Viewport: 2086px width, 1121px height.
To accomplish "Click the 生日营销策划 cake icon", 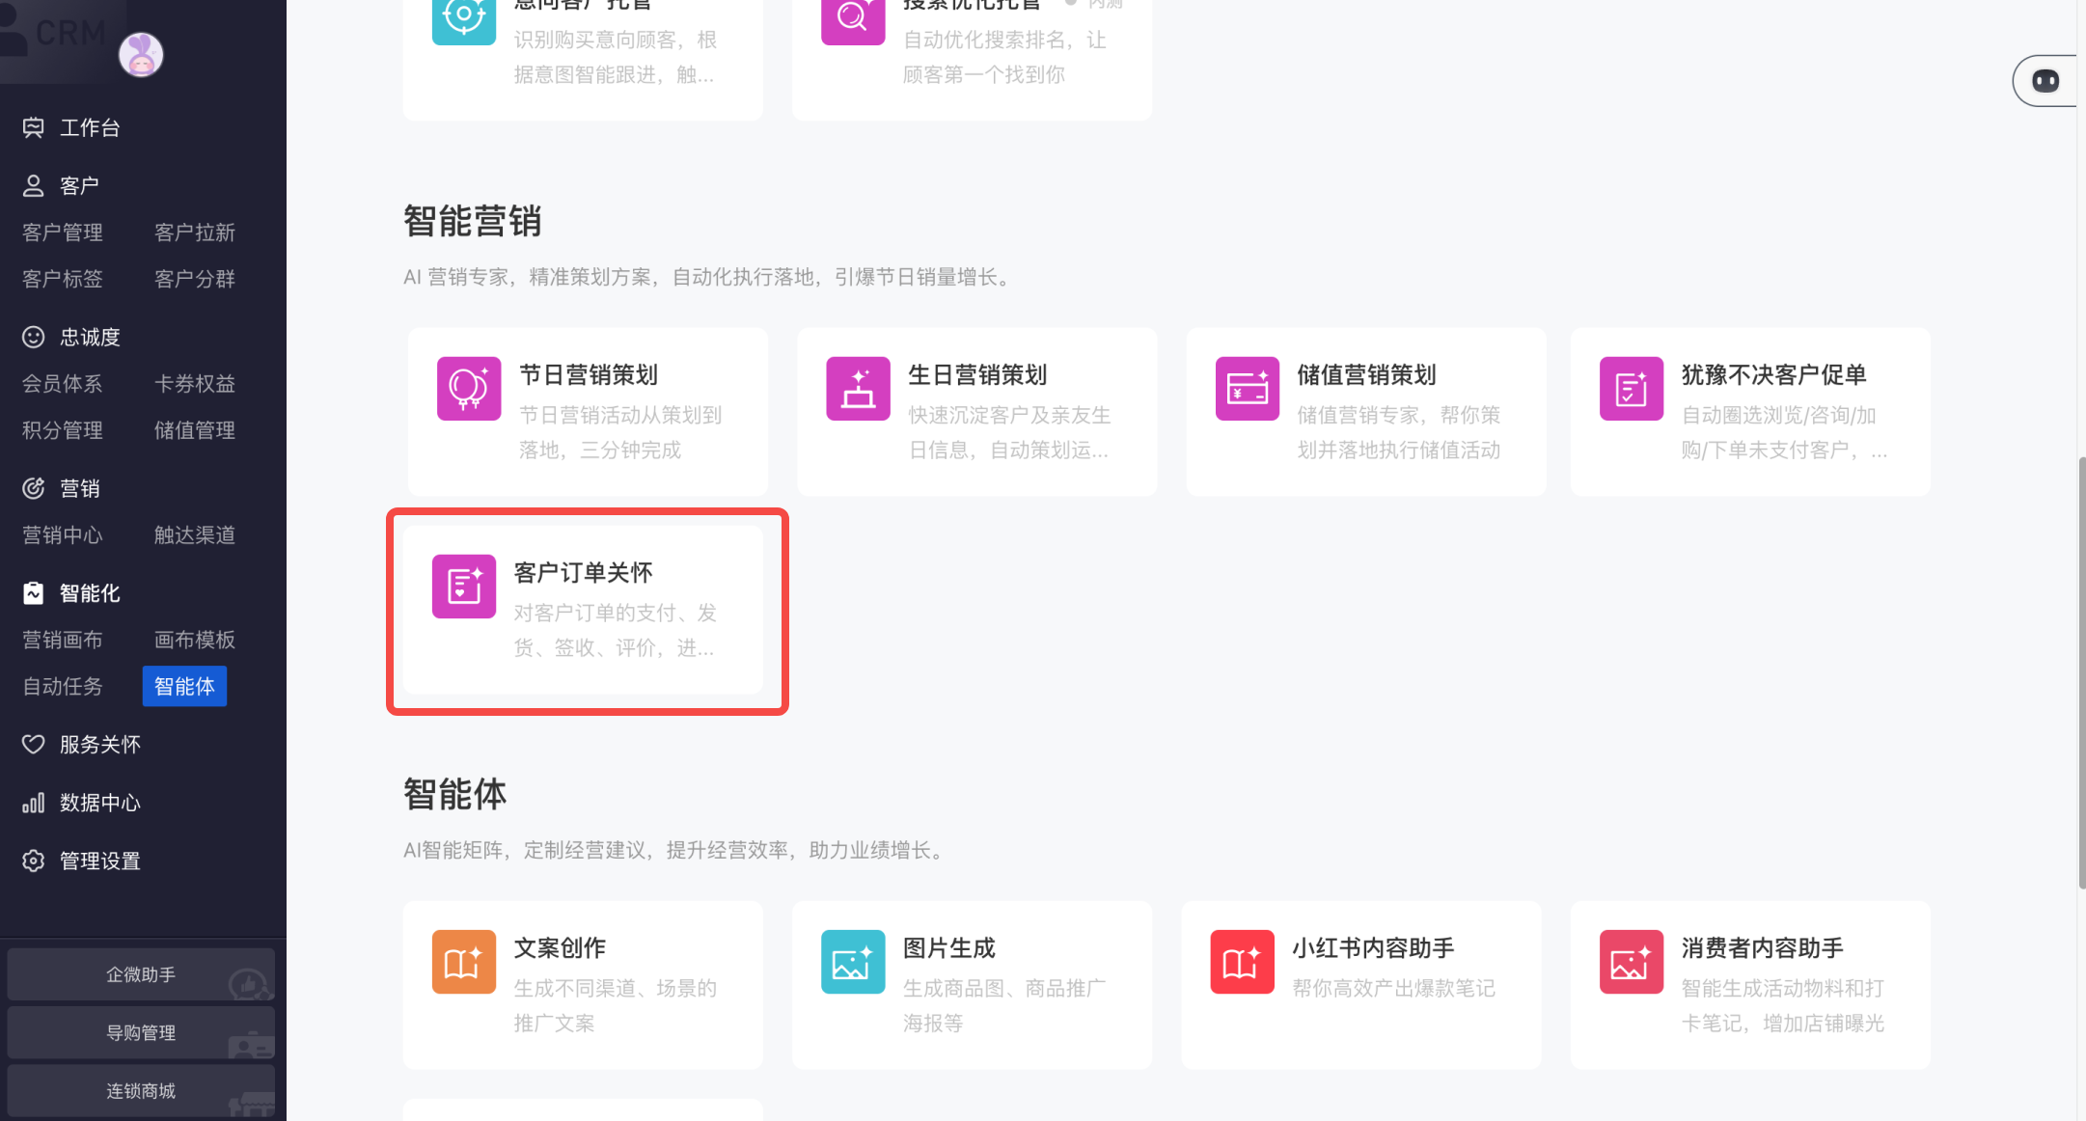I will click(858, 389).
